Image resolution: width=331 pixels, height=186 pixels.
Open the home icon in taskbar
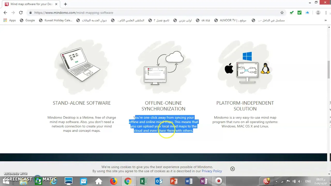[99, 181]
